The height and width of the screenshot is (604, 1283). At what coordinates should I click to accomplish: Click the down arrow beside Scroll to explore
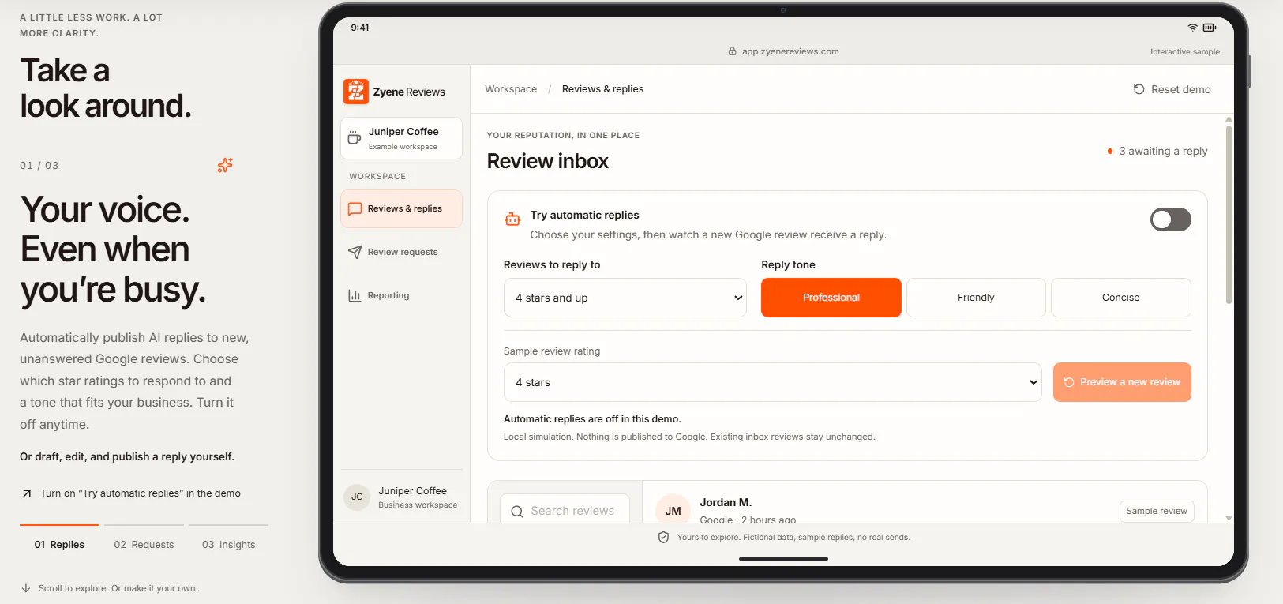(x=26, y=588)
